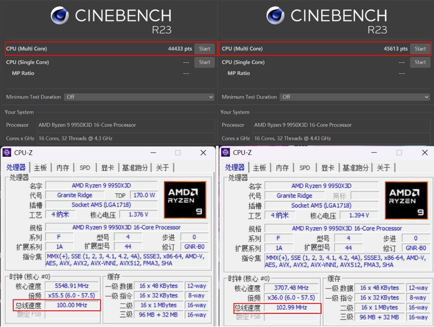Open the 内存 tab in the 1.394 V CPU-Z window

[282, 167]
